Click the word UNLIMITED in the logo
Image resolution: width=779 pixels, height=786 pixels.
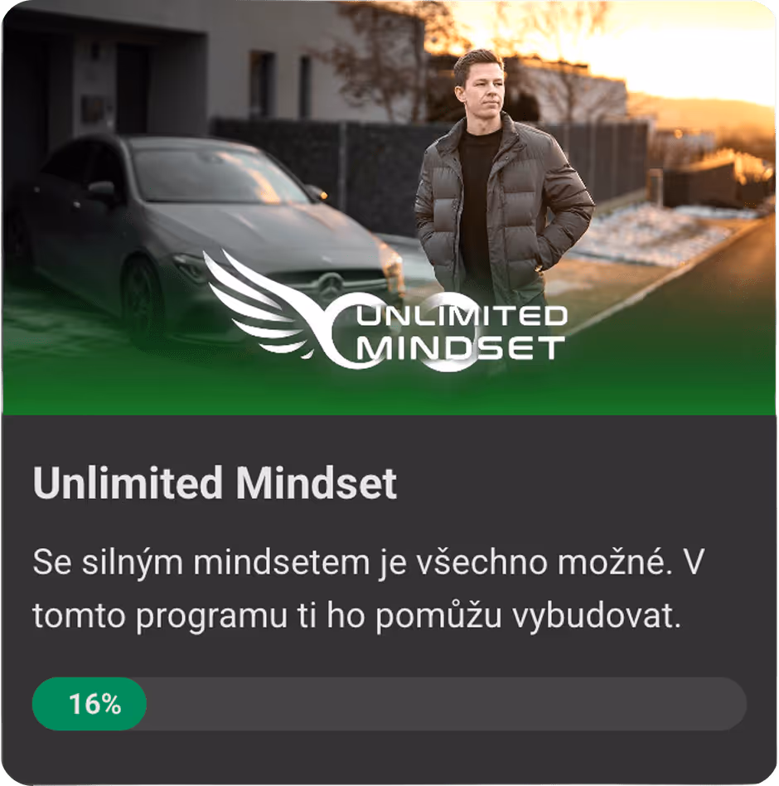462,316
